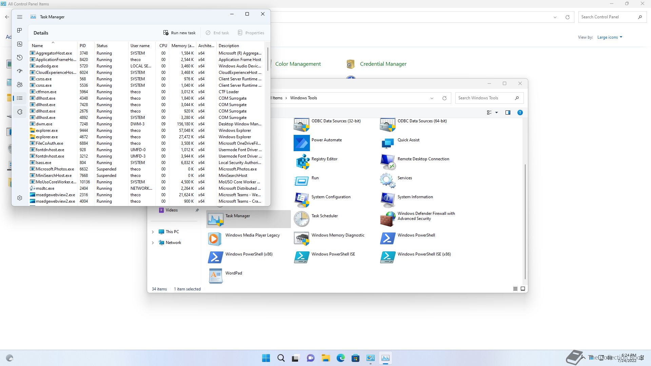Switch Windows Tools to large thumbnails view

(523, 289)
